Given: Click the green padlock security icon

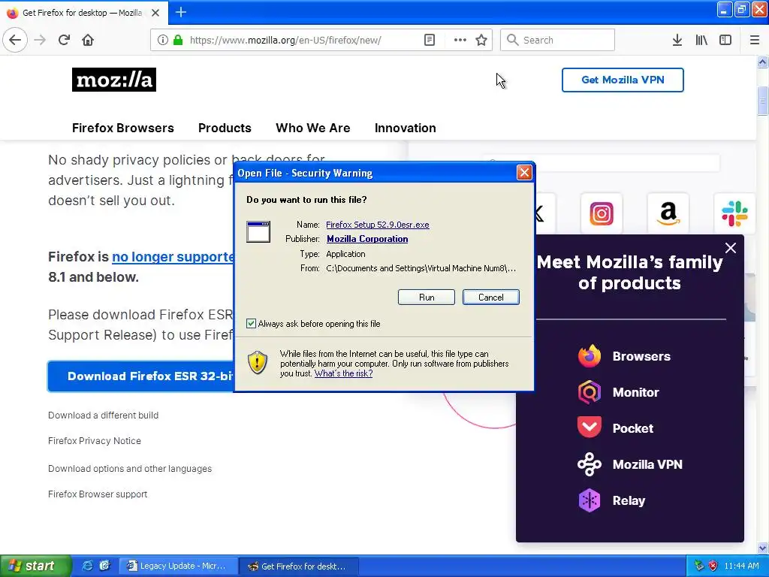Looking at the screenshot, I should pos(178,40).
